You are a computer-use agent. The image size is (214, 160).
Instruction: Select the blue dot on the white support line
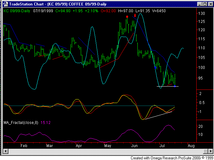[175, 86]
